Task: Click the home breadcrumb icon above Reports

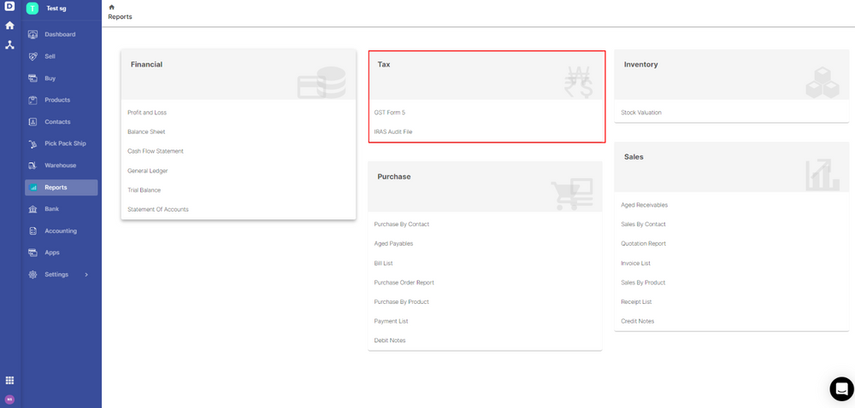Action: (112, 8)
